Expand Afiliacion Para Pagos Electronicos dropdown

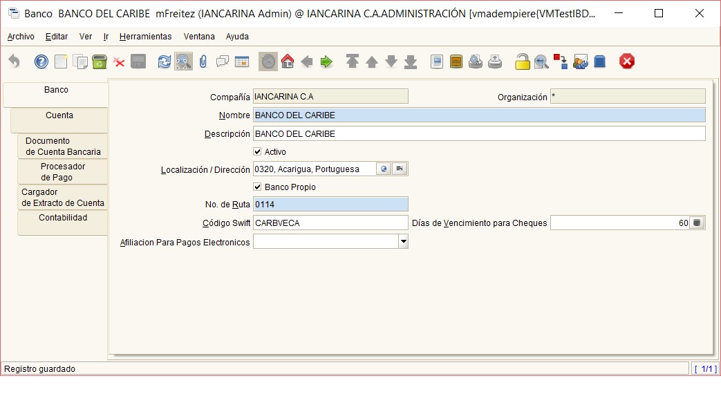click(403, 241)
